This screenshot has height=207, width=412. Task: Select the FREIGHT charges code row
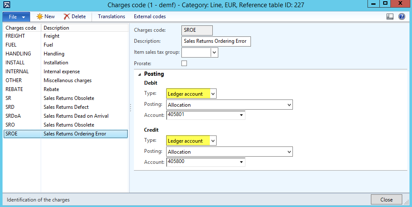click(15, 36)
